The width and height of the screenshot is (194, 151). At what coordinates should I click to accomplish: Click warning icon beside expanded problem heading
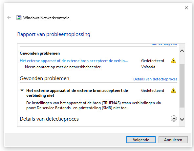click(x=173, y=91)
